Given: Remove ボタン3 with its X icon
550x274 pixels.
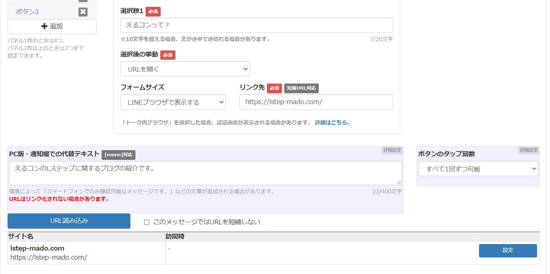Looking at the screenshot, I should coord(83,12).
